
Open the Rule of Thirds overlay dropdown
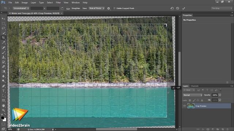point(97,8)
